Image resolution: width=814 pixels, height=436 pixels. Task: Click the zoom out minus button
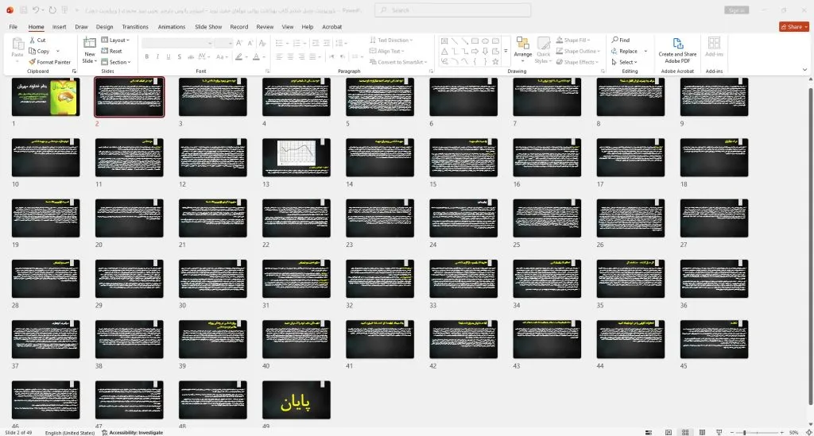pos(732,432)
